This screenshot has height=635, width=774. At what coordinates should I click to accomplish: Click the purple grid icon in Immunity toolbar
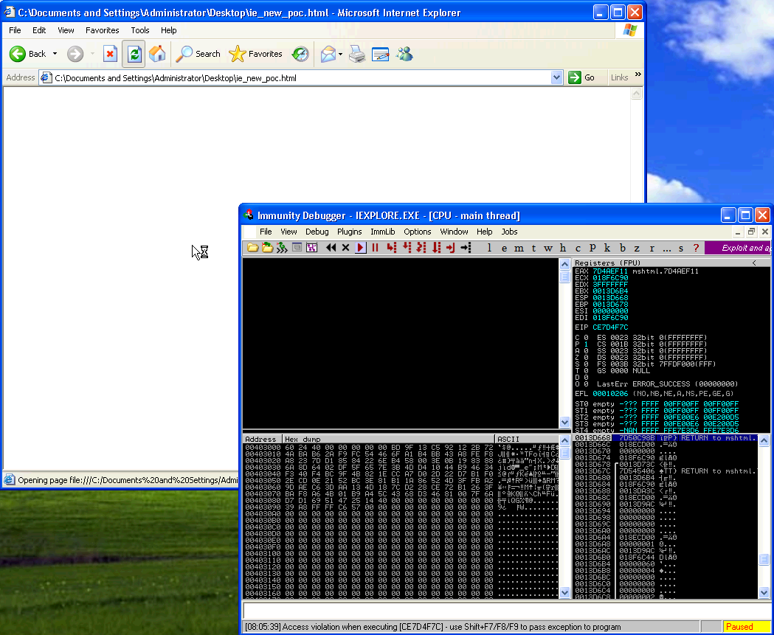(x=311, y=248)
